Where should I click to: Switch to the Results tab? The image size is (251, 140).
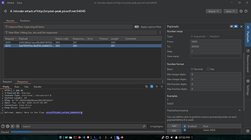(x=10, y=21)
